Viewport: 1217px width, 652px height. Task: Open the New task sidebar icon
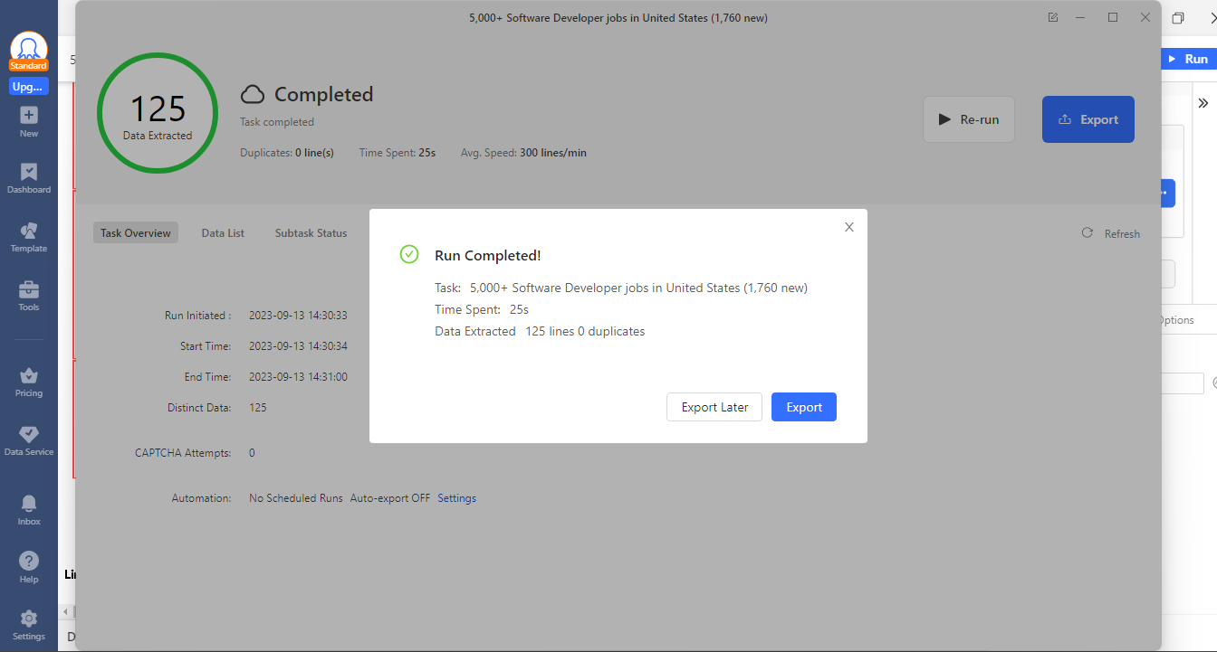29,116
